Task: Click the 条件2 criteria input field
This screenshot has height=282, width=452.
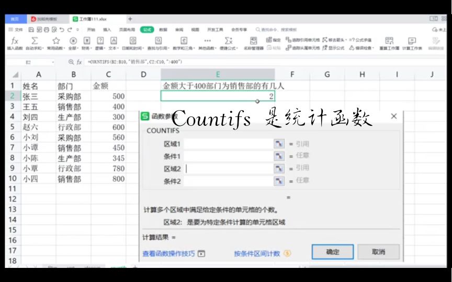Action: [x=228, y=181]
